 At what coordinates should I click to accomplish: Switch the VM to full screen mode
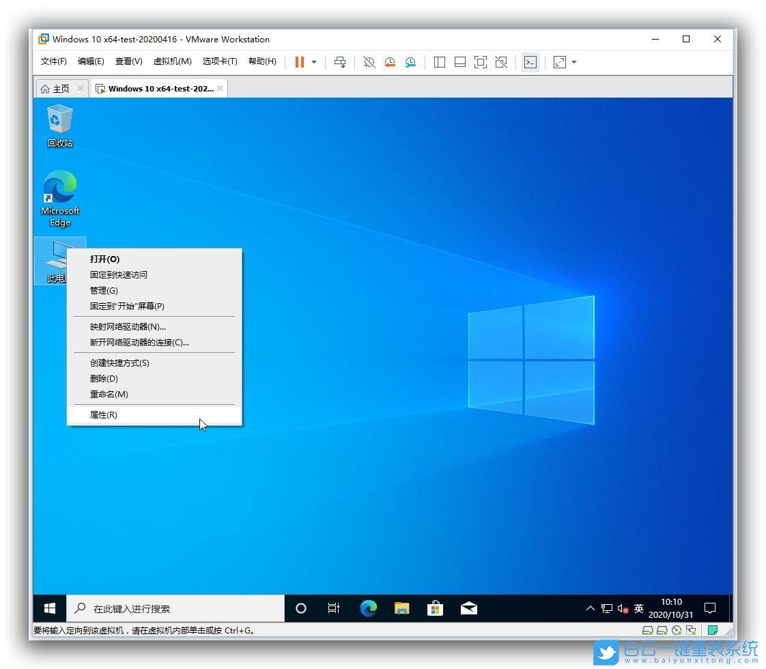[x=481, y=62]
